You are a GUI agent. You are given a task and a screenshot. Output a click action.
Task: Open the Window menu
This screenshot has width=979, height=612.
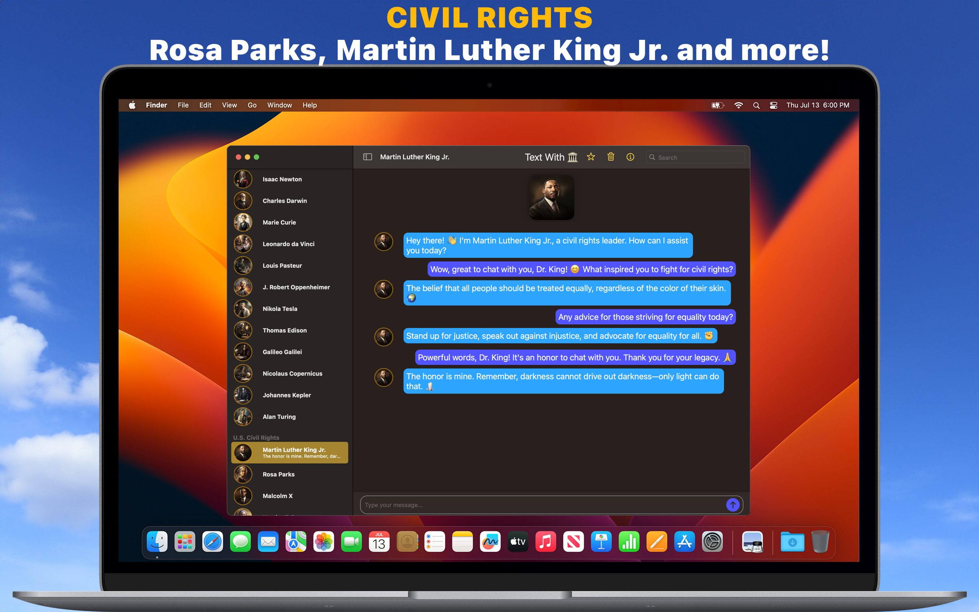[279, 105]
